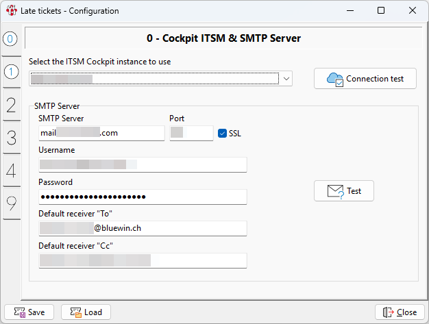Screen dimensions: 429x324
Task: Click the Load button
Action: (x=86, y=312)
